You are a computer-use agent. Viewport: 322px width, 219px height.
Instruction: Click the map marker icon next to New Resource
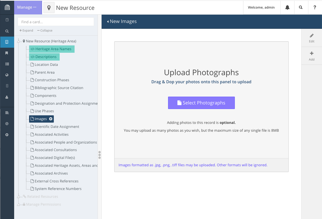49,8
